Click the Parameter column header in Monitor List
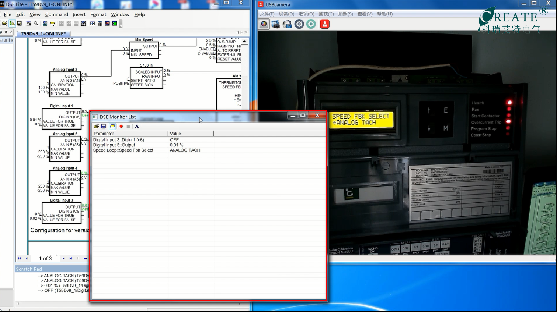The width and height of the screenshot is (557, 312). click(x=130, y=134)
